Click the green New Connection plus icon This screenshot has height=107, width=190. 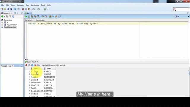pyautogui.click(x=2, y=17)
